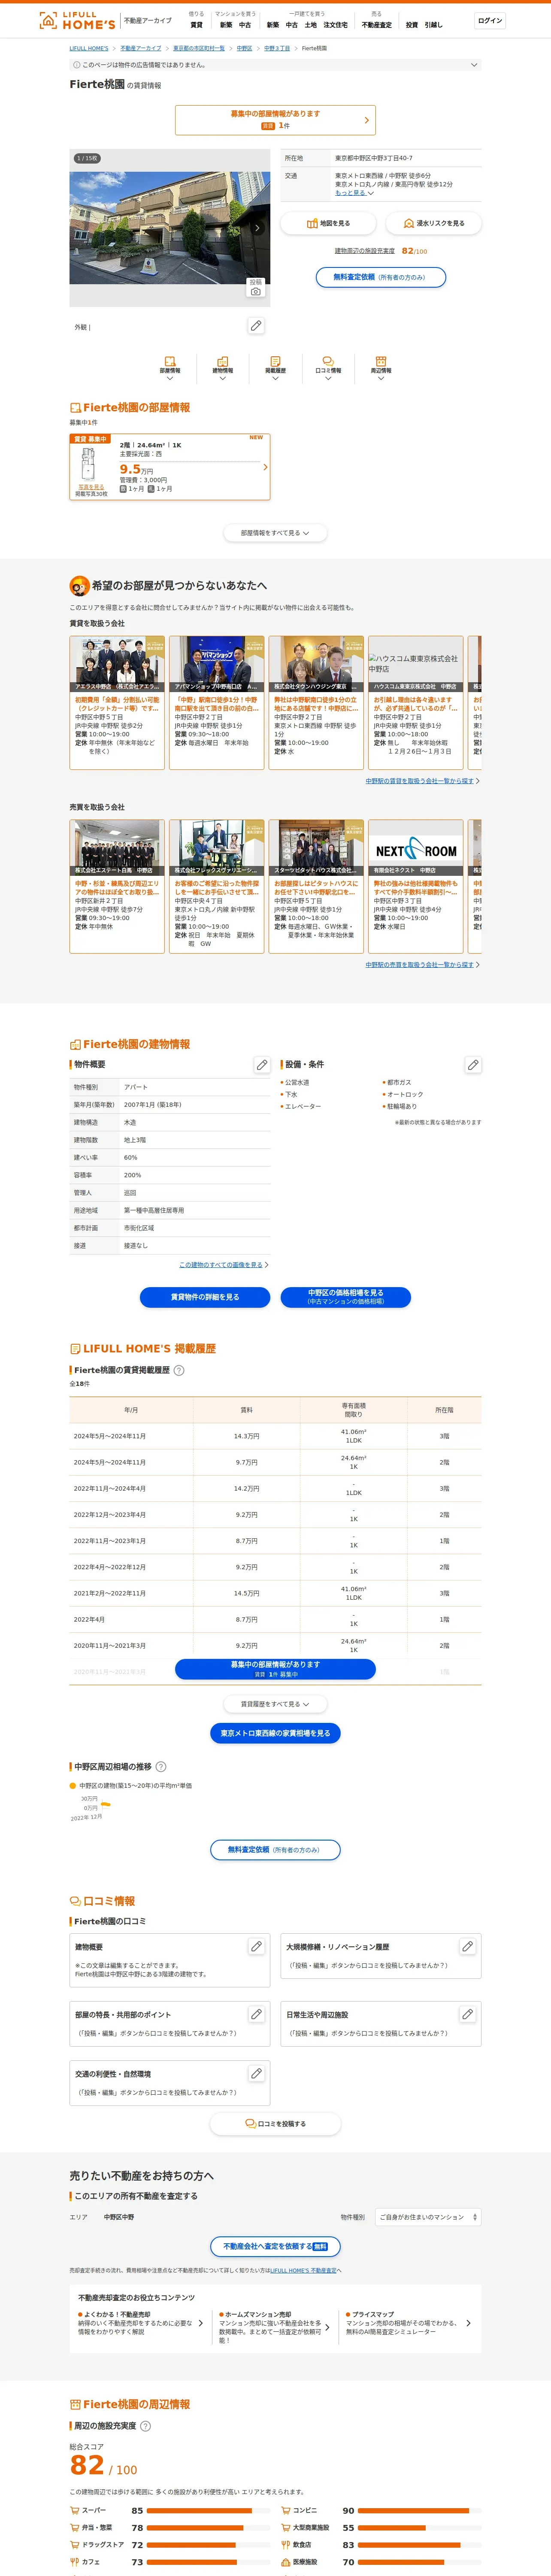Screen dimensions: 551x2576
Task: Jump to 建物情報 section via icon
Action: (222, 367)
